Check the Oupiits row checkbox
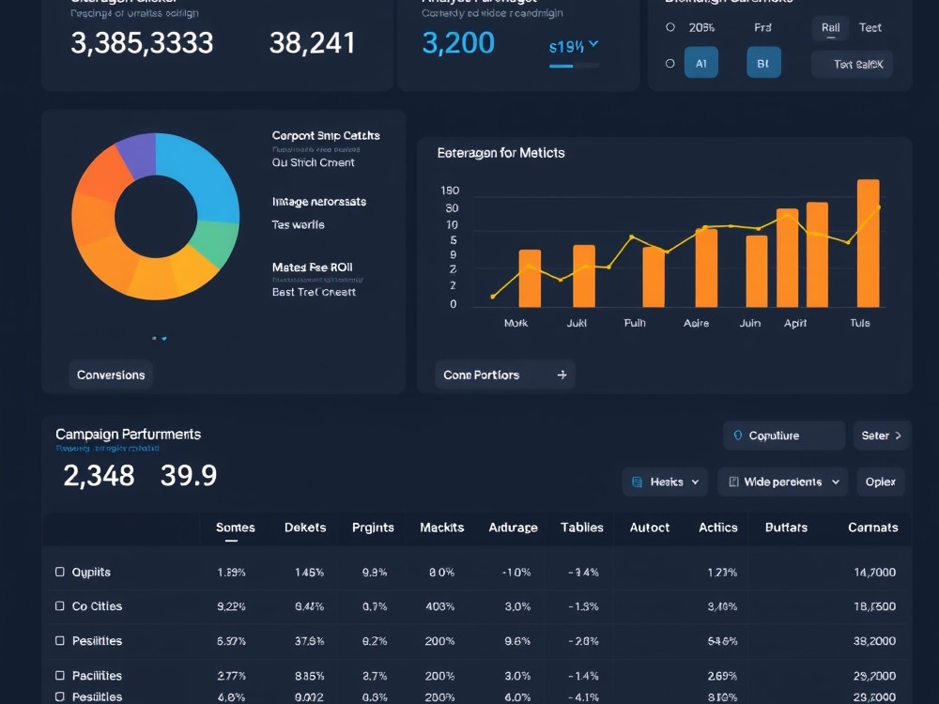 (x=60, y=572)
